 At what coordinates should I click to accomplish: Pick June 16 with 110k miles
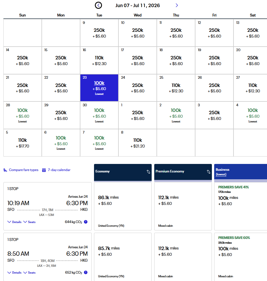click(x=99, y=61)
